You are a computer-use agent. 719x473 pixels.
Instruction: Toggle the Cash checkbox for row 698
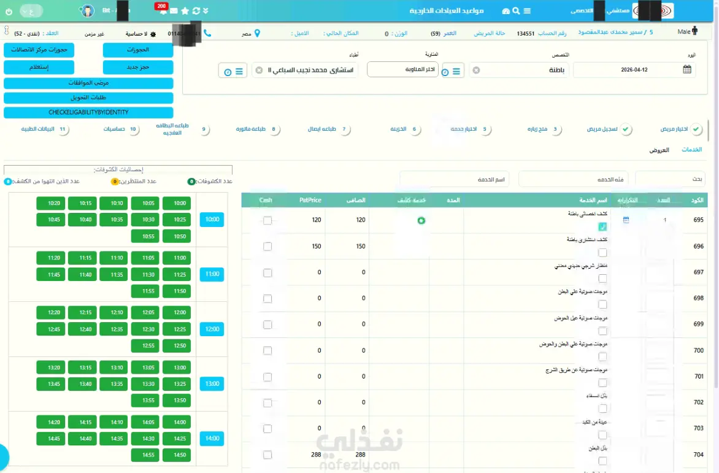coord(267,299)
